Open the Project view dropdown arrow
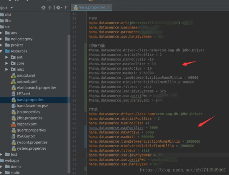The height and width of the screenshot is (175, 229). click(x=12, y=8)
